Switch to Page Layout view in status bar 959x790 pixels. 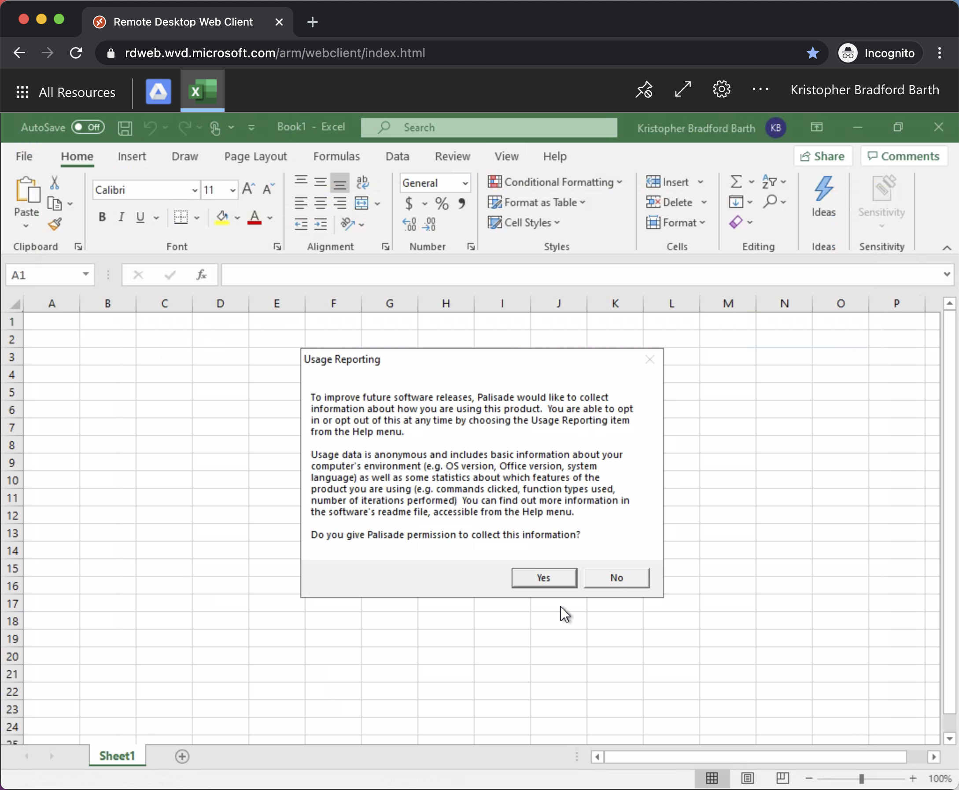click(748, 779)
